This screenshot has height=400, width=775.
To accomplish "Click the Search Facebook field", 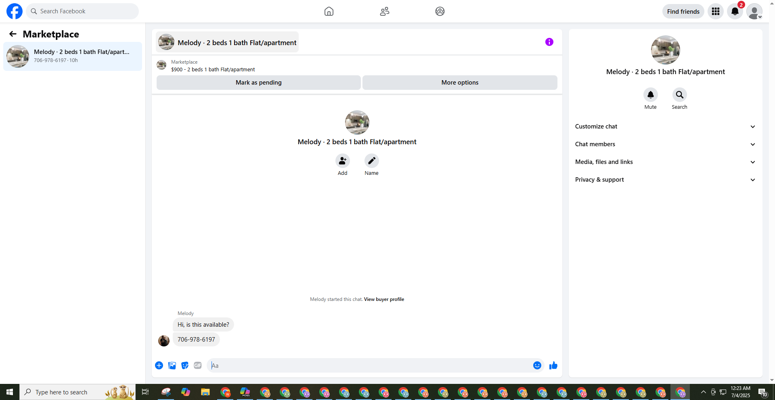I will (82, 11).
